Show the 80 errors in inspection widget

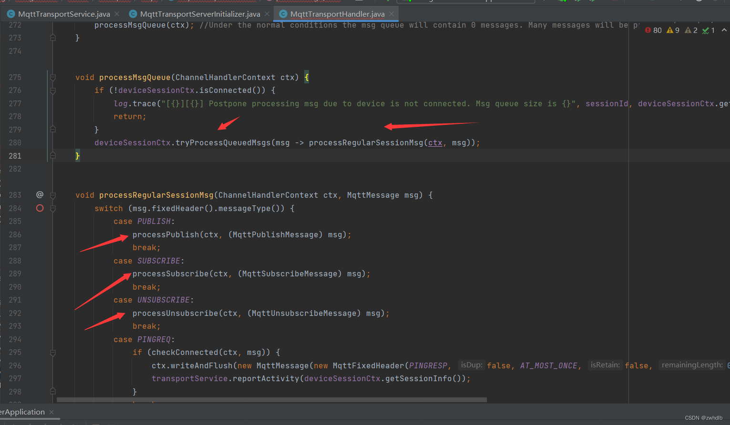pos(653,30)
